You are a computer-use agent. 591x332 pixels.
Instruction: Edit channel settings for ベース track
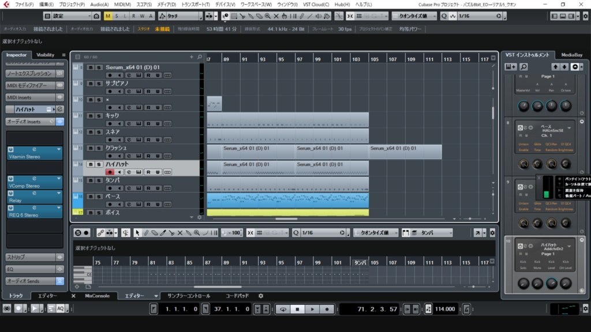(129, 205)
